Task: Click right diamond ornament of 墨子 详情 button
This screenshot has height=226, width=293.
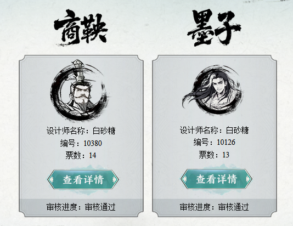Action: point(248,179)
